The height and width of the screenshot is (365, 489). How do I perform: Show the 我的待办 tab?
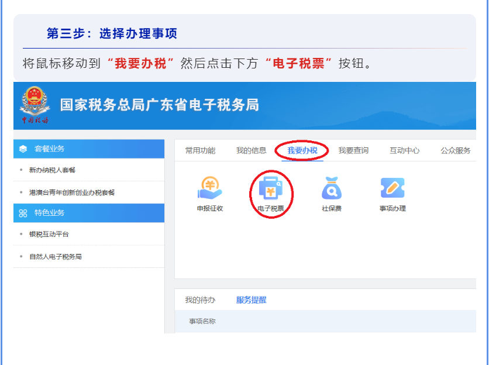point(200,300)
